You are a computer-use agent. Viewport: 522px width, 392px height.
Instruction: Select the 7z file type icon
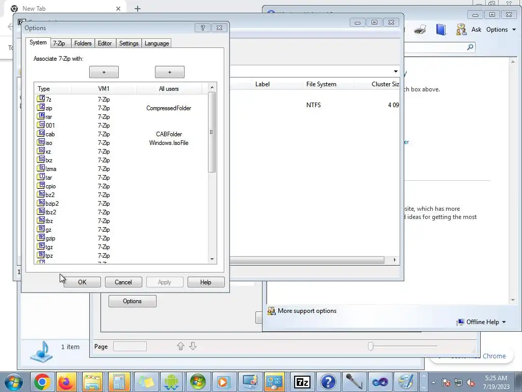point(41,99)
